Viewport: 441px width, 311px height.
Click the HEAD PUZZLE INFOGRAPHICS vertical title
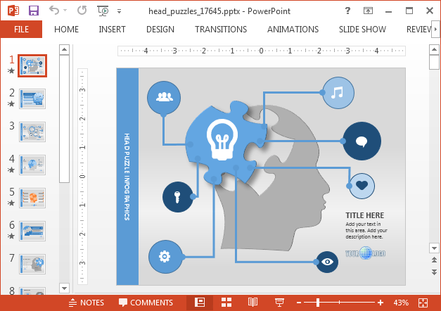click(127, 177)
